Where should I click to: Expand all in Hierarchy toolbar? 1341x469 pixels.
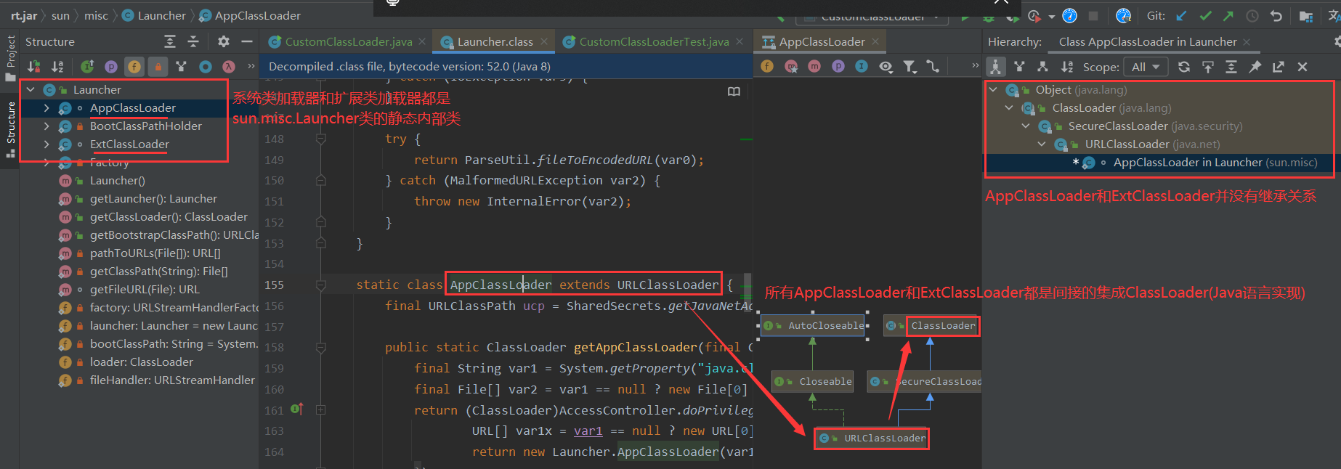pyautogui.click(x=1231, y=67)
